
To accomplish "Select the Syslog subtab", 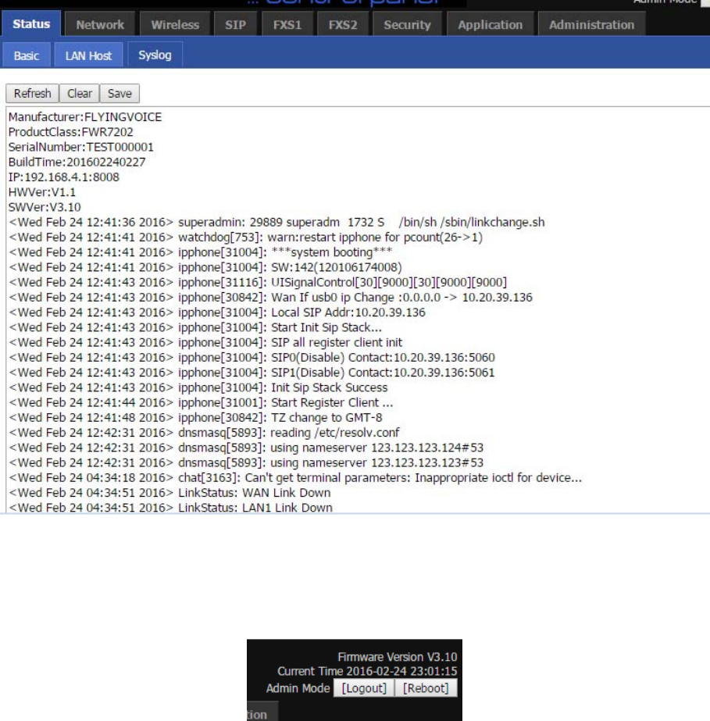I will tap(155, 55).
